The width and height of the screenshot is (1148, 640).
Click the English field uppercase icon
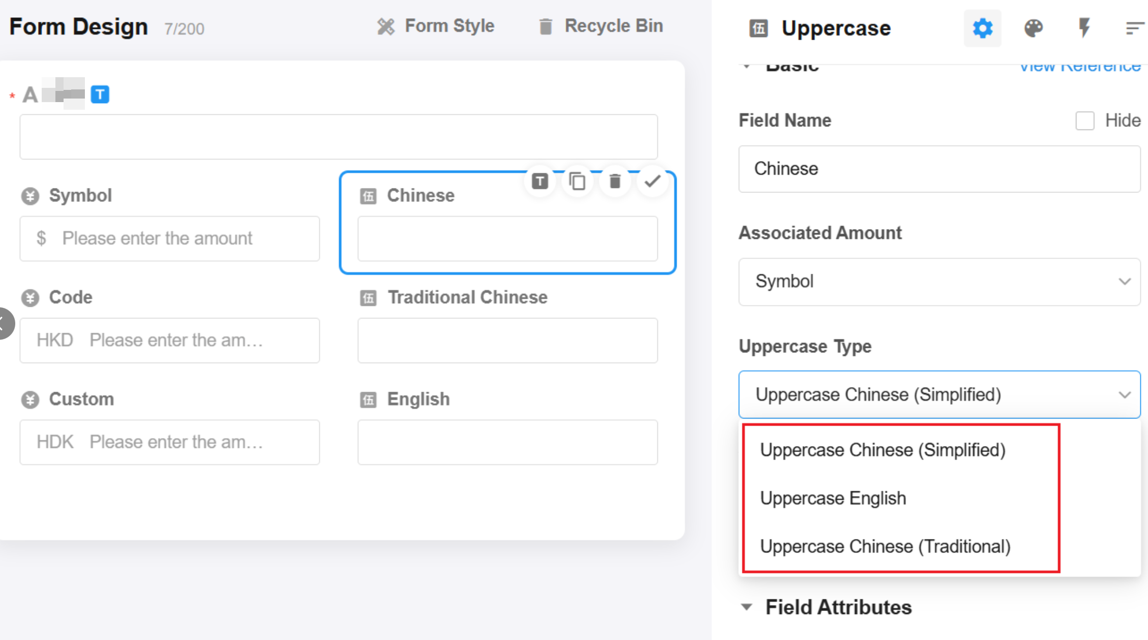[368, 400]
